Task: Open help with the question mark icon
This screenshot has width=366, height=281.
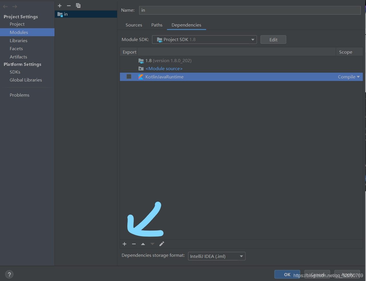Action: pos(9,274)
